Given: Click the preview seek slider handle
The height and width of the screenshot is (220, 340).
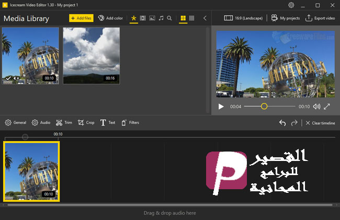Looking at the screenshot, I should (264, 106).
